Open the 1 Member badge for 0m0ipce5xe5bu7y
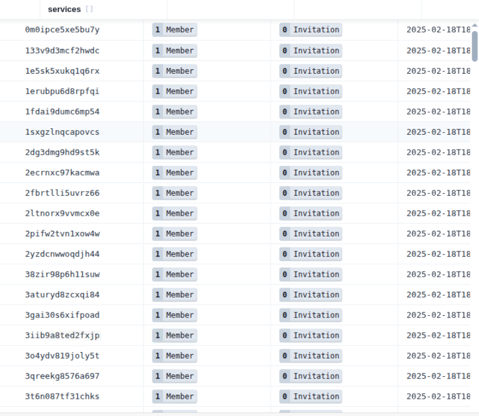 pyautogui.click(x=174, y=30)
